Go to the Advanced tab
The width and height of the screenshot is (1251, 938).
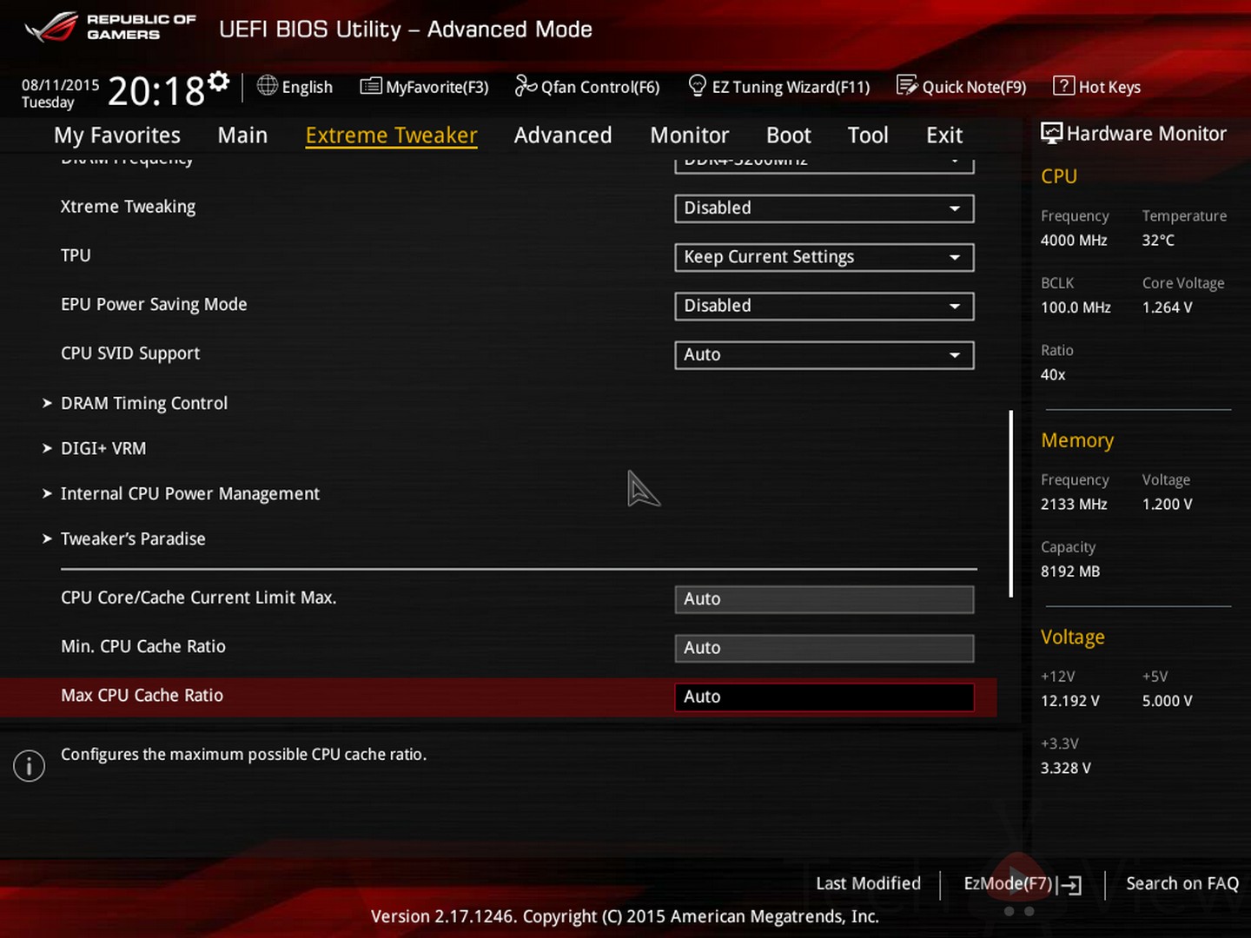tap(563, 135)
